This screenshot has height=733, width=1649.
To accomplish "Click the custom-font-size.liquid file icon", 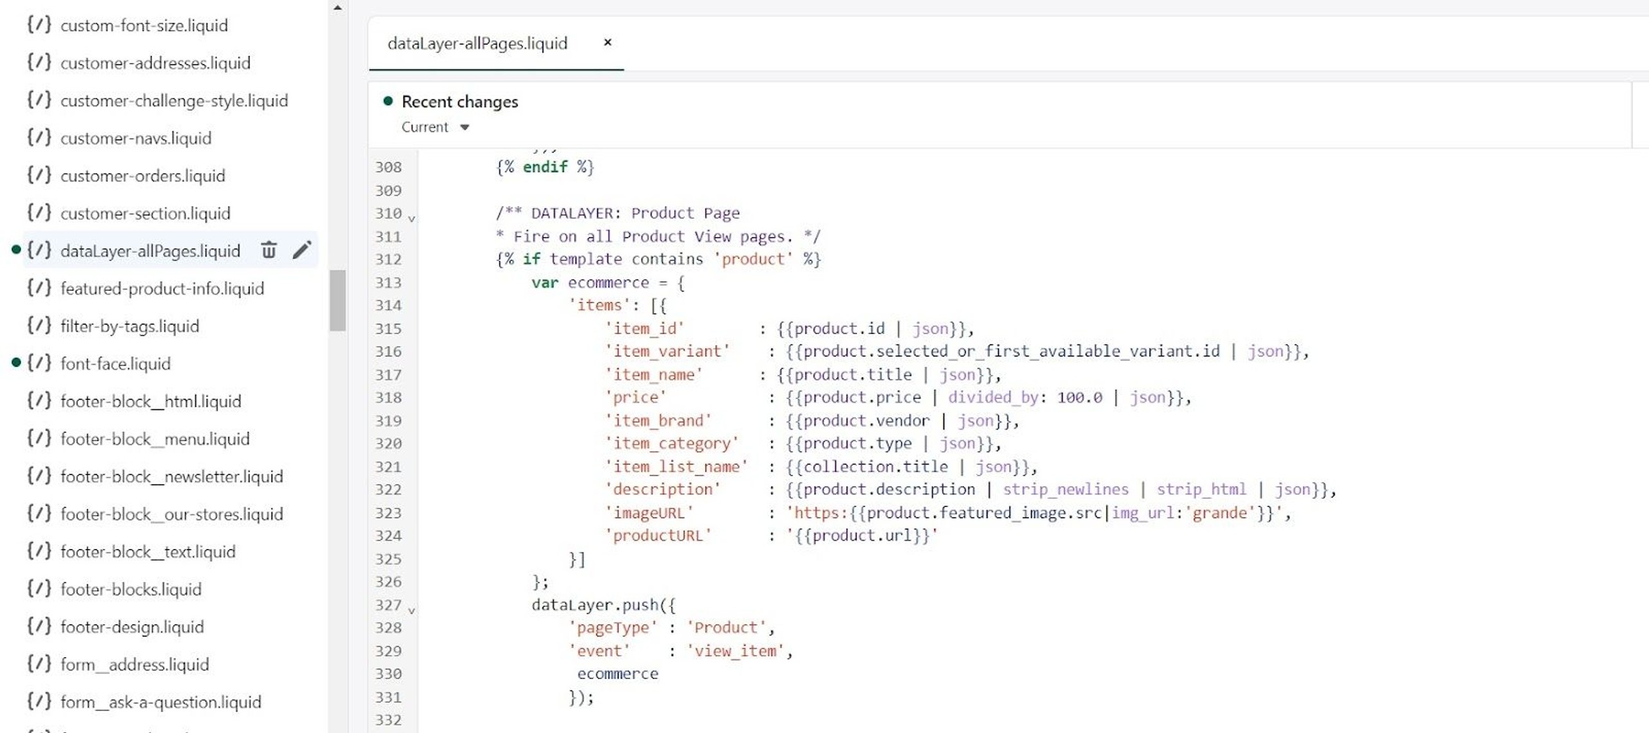I will tap(39, 25).
